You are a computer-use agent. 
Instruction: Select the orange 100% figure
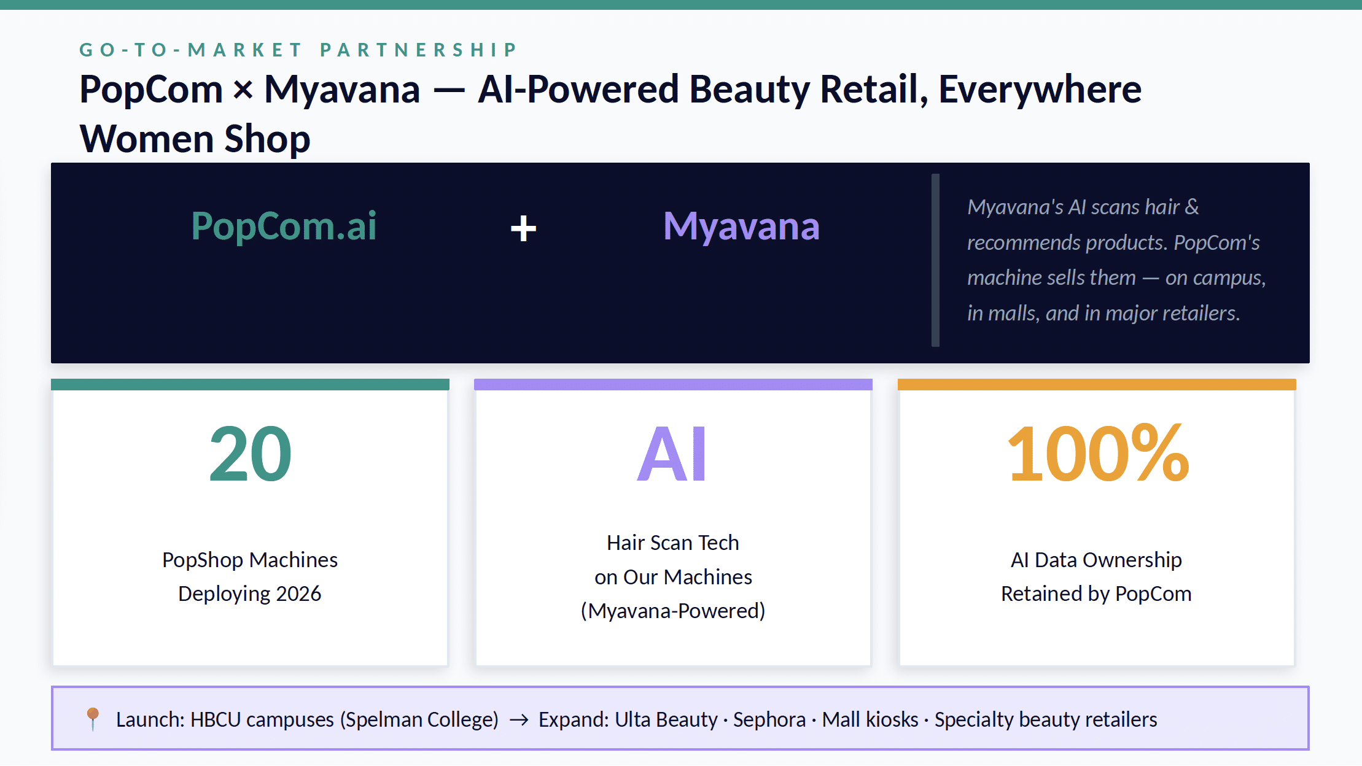coord(1097,454)
